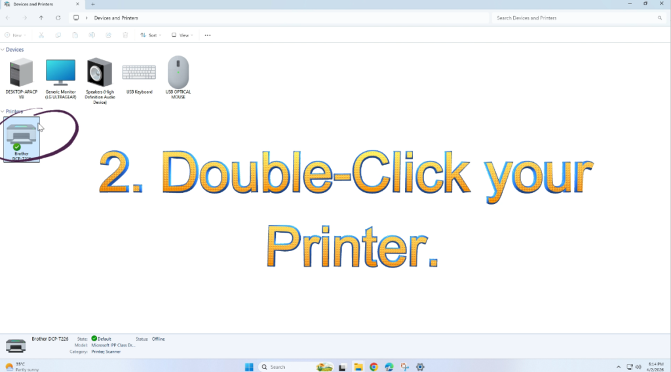Click the printer thumbnail in details pane

(16, 345)
